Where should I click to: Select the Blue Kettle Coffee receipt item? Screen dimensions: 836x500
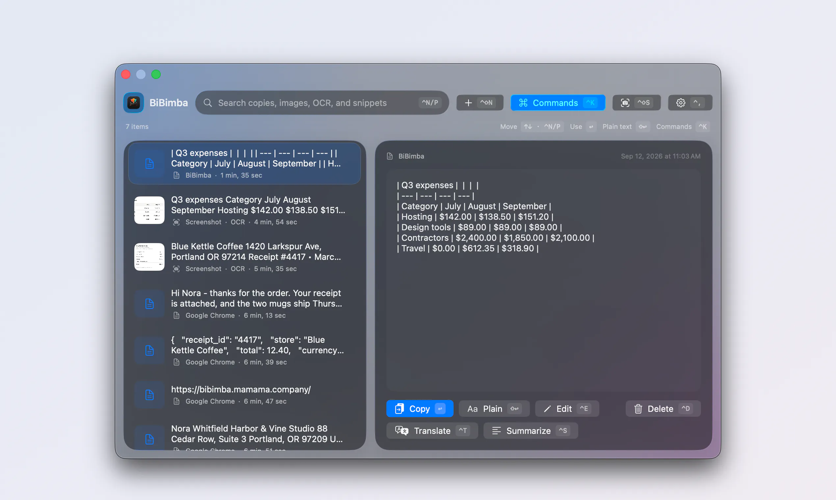coord(245,257)
